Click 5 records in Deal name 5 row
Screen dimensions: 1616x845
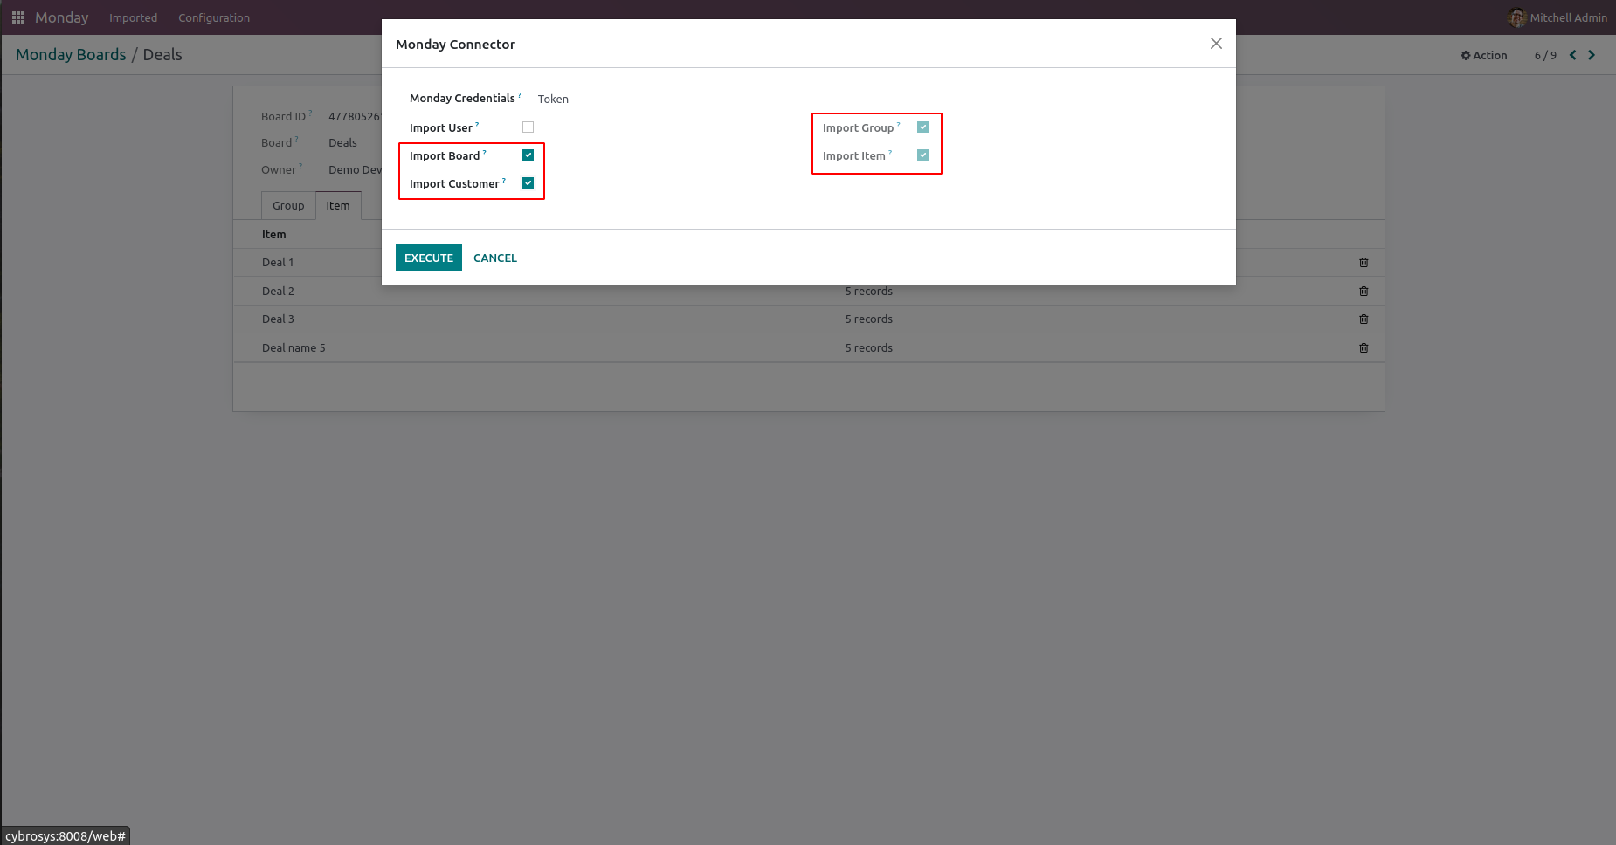tap(869, 348)
